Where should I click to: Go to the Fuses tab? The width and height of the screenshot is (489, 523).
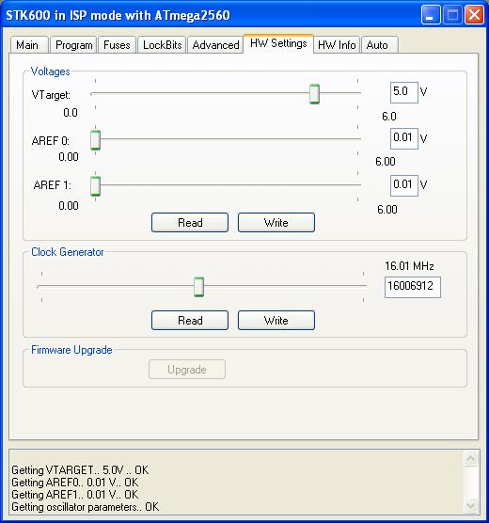(x=117, y=45)
